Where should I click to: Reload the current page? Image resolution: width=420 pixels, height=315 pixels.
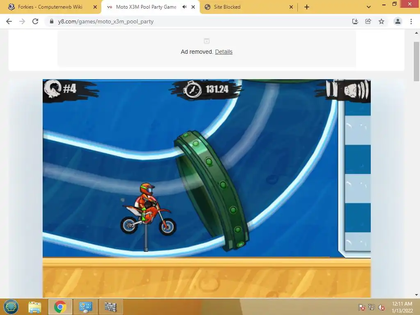click(35, 21)
